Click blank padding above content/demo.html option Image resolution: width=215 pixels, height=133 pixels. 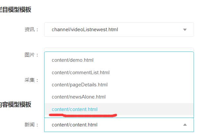coord(119,53)
